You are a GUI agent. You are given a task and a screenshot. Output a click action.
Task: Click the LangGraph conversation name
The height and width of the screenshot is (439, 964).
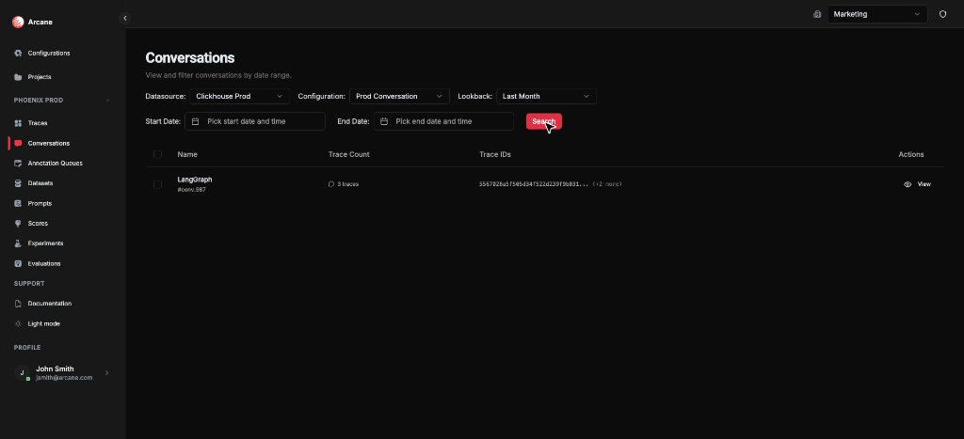pyautogui.click(x=194, y=180)
